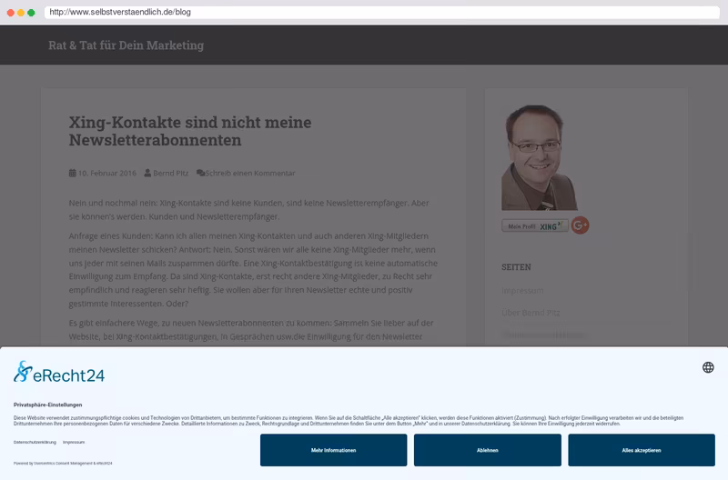Screen dimensions: 728x480
Task: Click the red close window button
Action: 11,13
